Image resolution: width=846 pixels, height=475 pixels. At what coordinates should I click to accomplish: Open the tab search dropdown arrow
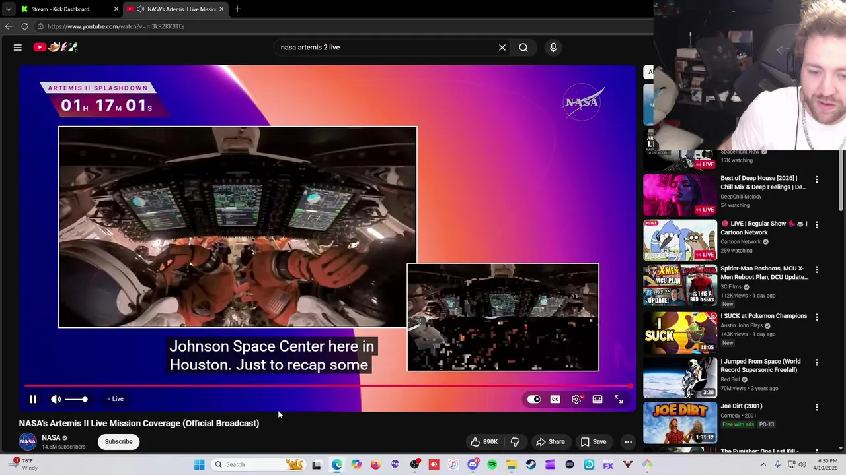coord(9,9)
